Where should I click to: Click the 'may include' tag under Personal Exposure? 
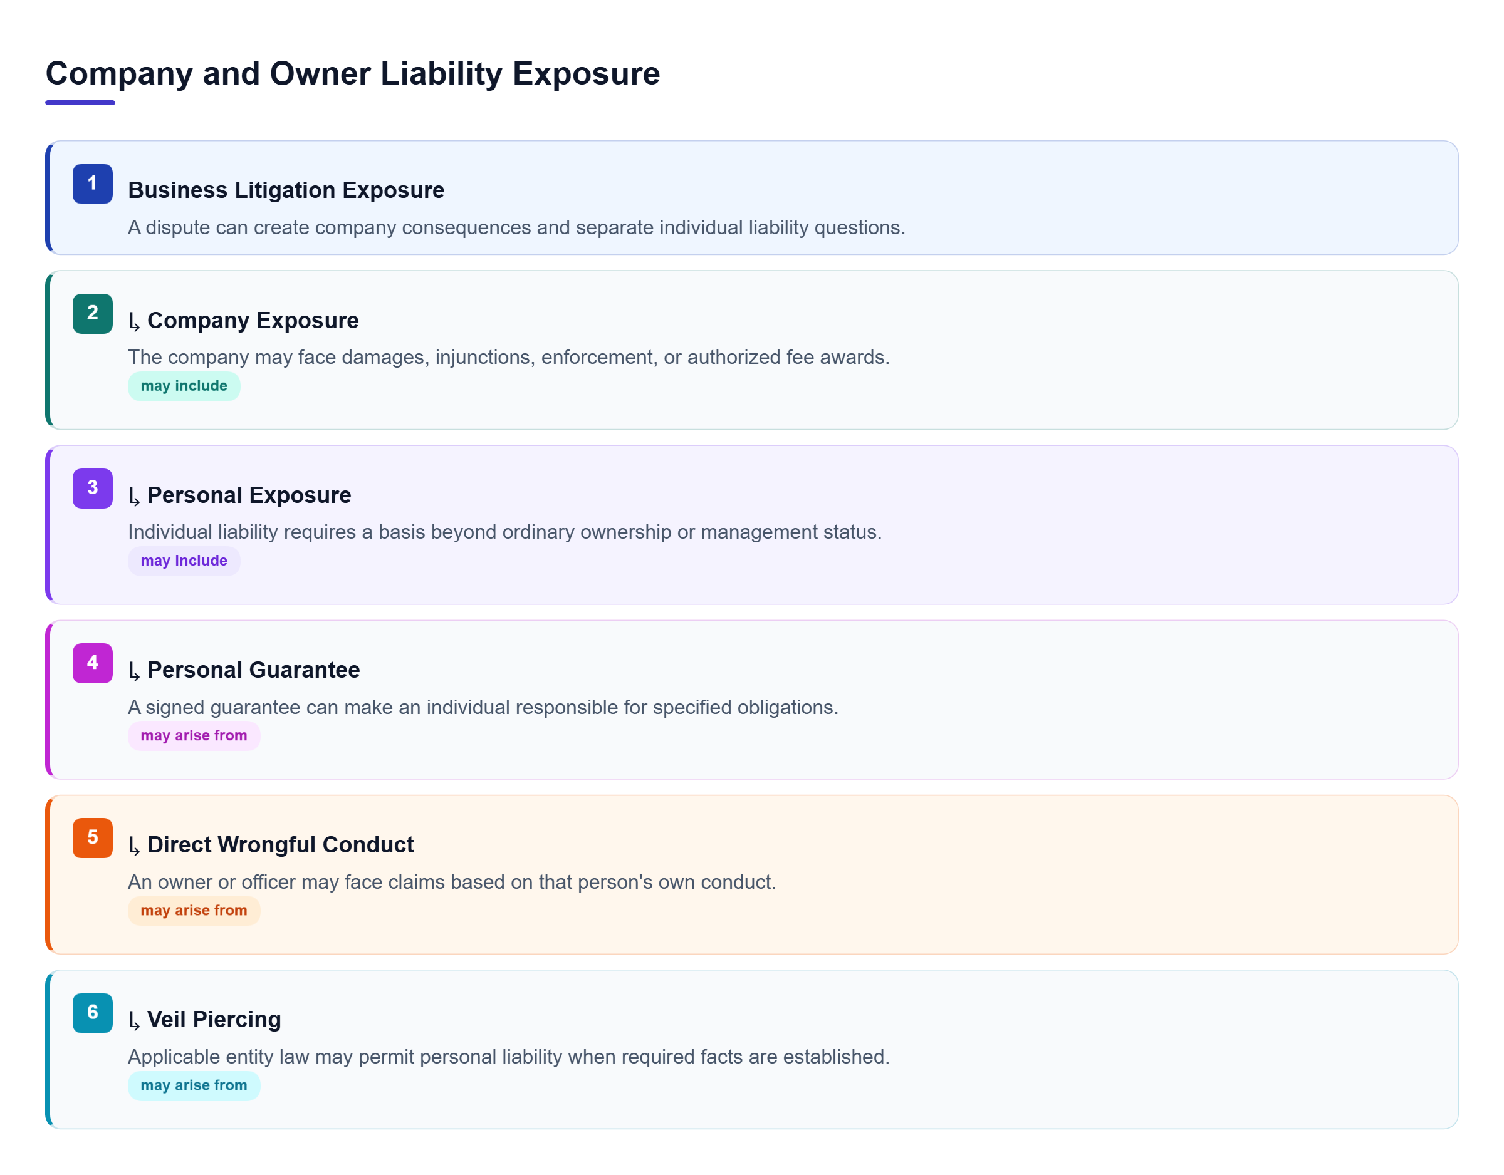[x=184, y=561]
